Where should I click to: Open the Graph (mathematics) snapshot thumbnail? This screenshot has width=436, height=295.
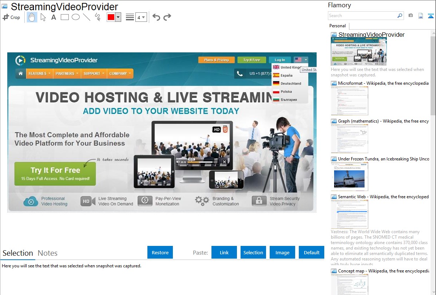349,139
